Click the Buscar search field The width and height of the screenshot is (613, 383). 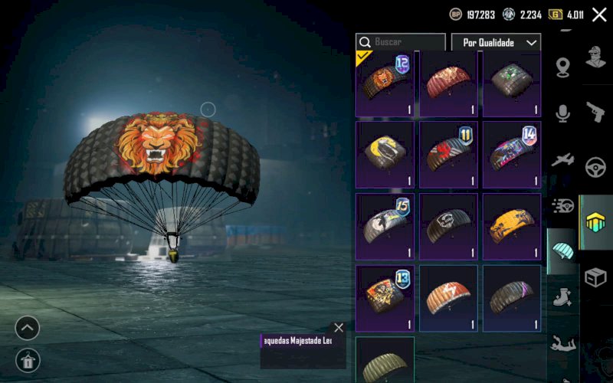400,42
